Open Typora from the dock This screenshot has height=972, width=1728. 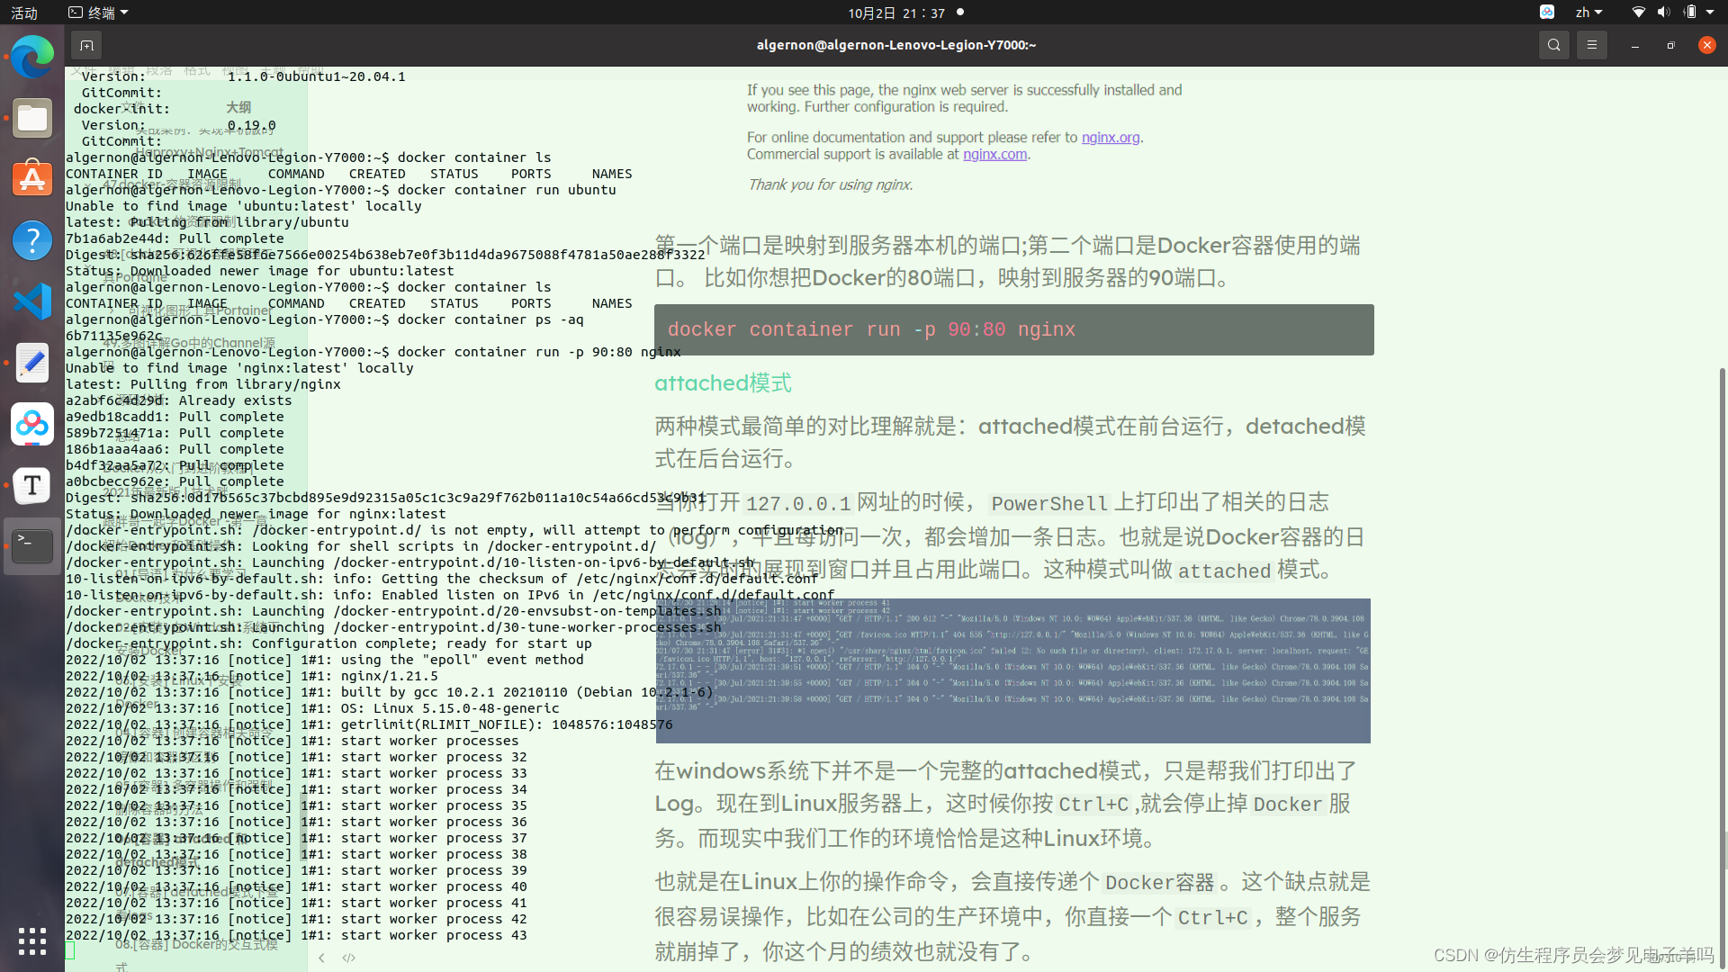(x=32, y=485)
